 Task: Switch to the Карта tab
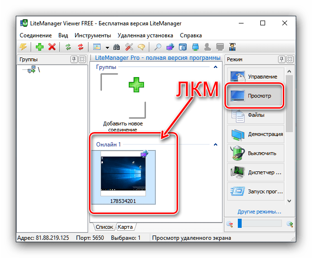[125, 226]
